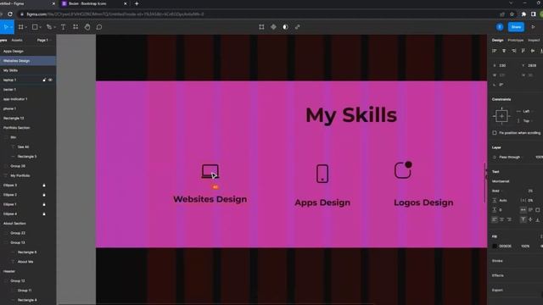Open Frame tool options dropdown arrow
This screenshot has width=543, height=305.
pos(26,27)
